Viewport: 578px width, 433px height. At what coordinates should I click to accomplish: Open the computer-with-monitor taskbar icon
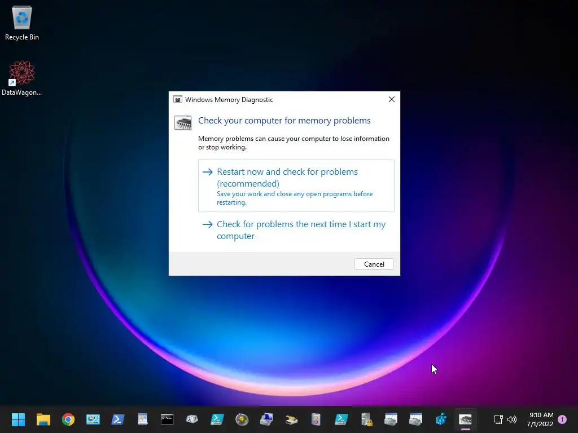click(266, 419)
